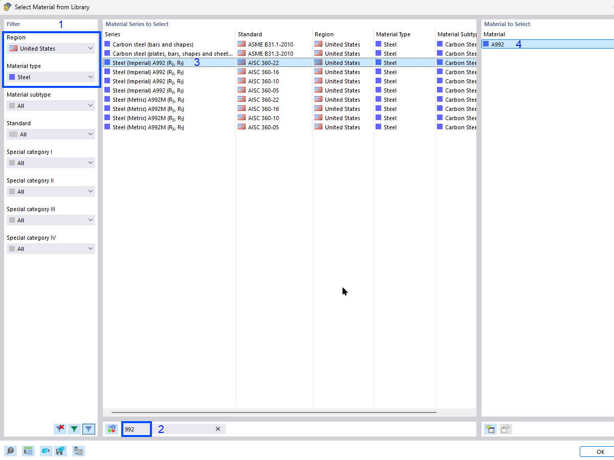
Task: Select Steel (Imperial) A992 row with AISC 360-10
Action: 290,81
